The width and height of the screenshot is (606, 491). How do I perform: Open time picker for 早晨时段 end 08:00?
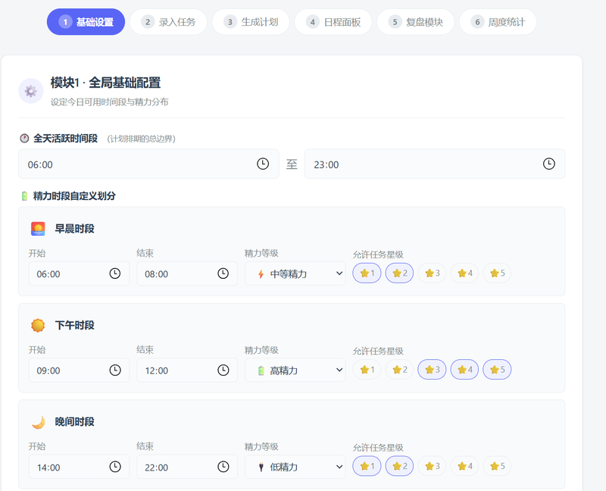point(223,274)
